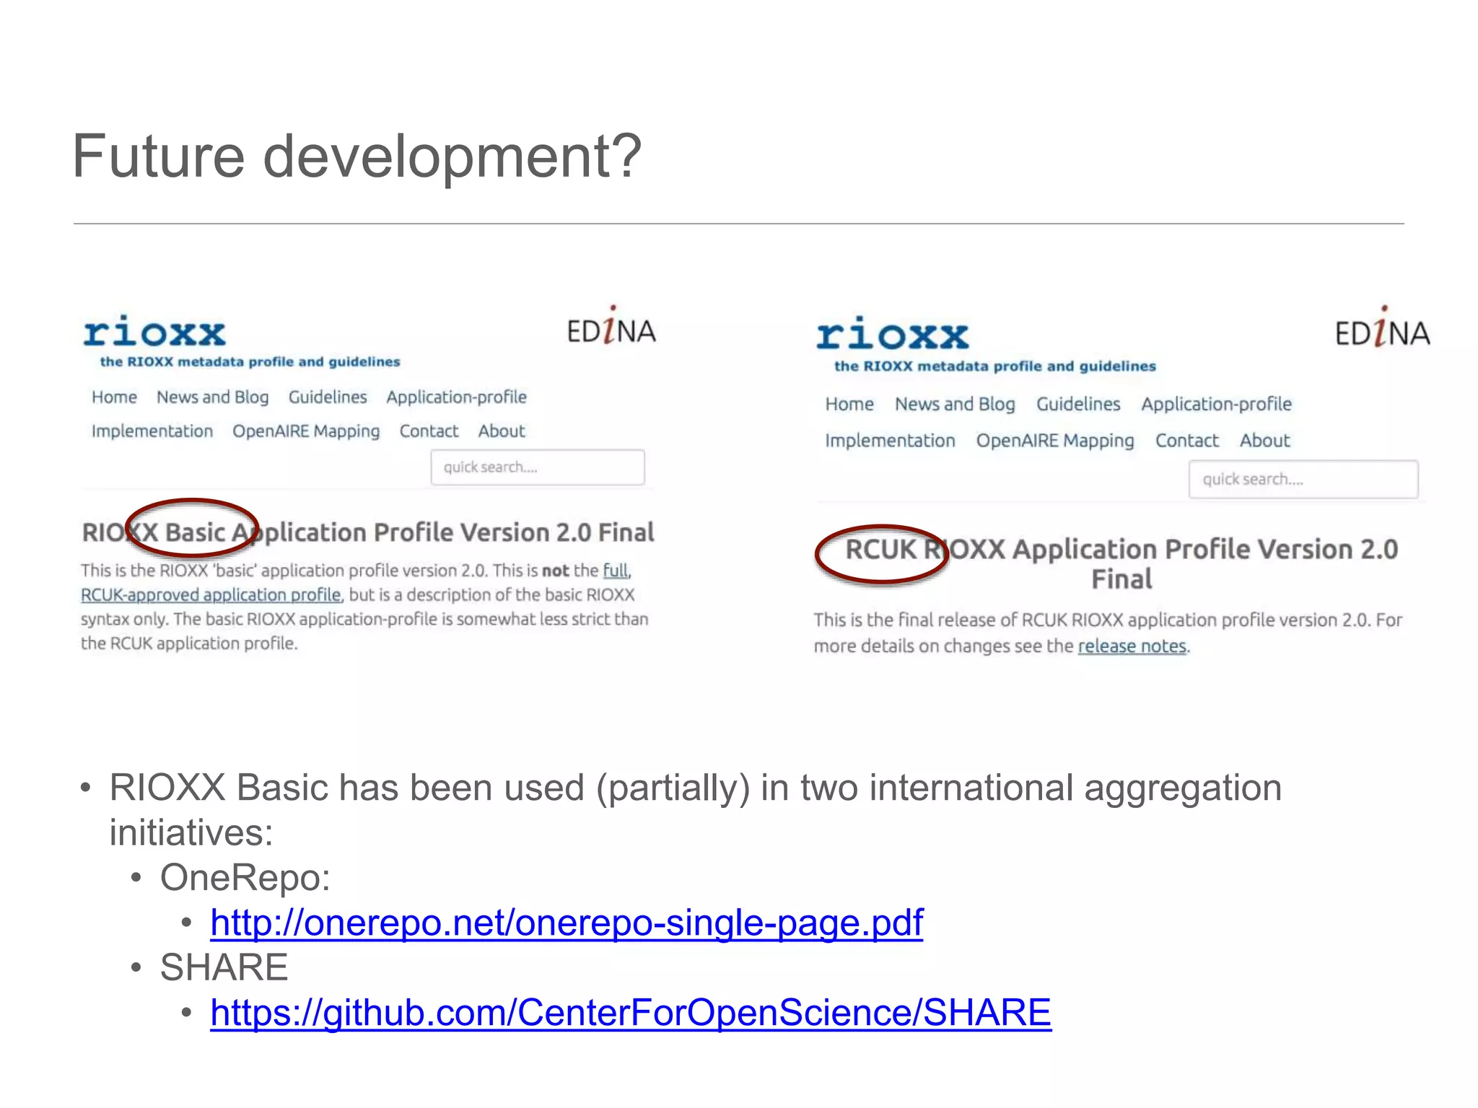Click the 'Future development?' slide title
Viewport: 1478px width, 1108px height.
[x=357, y=156]
